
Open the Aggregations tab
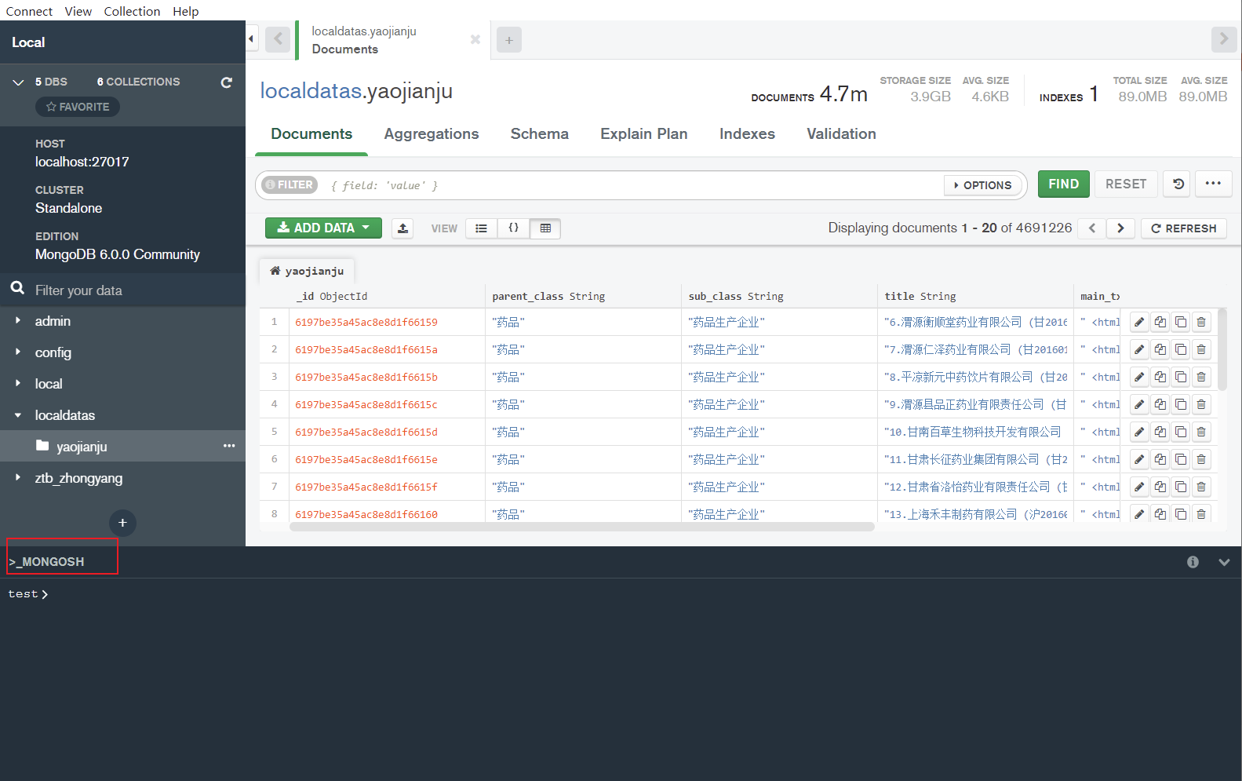click(431, 134)
